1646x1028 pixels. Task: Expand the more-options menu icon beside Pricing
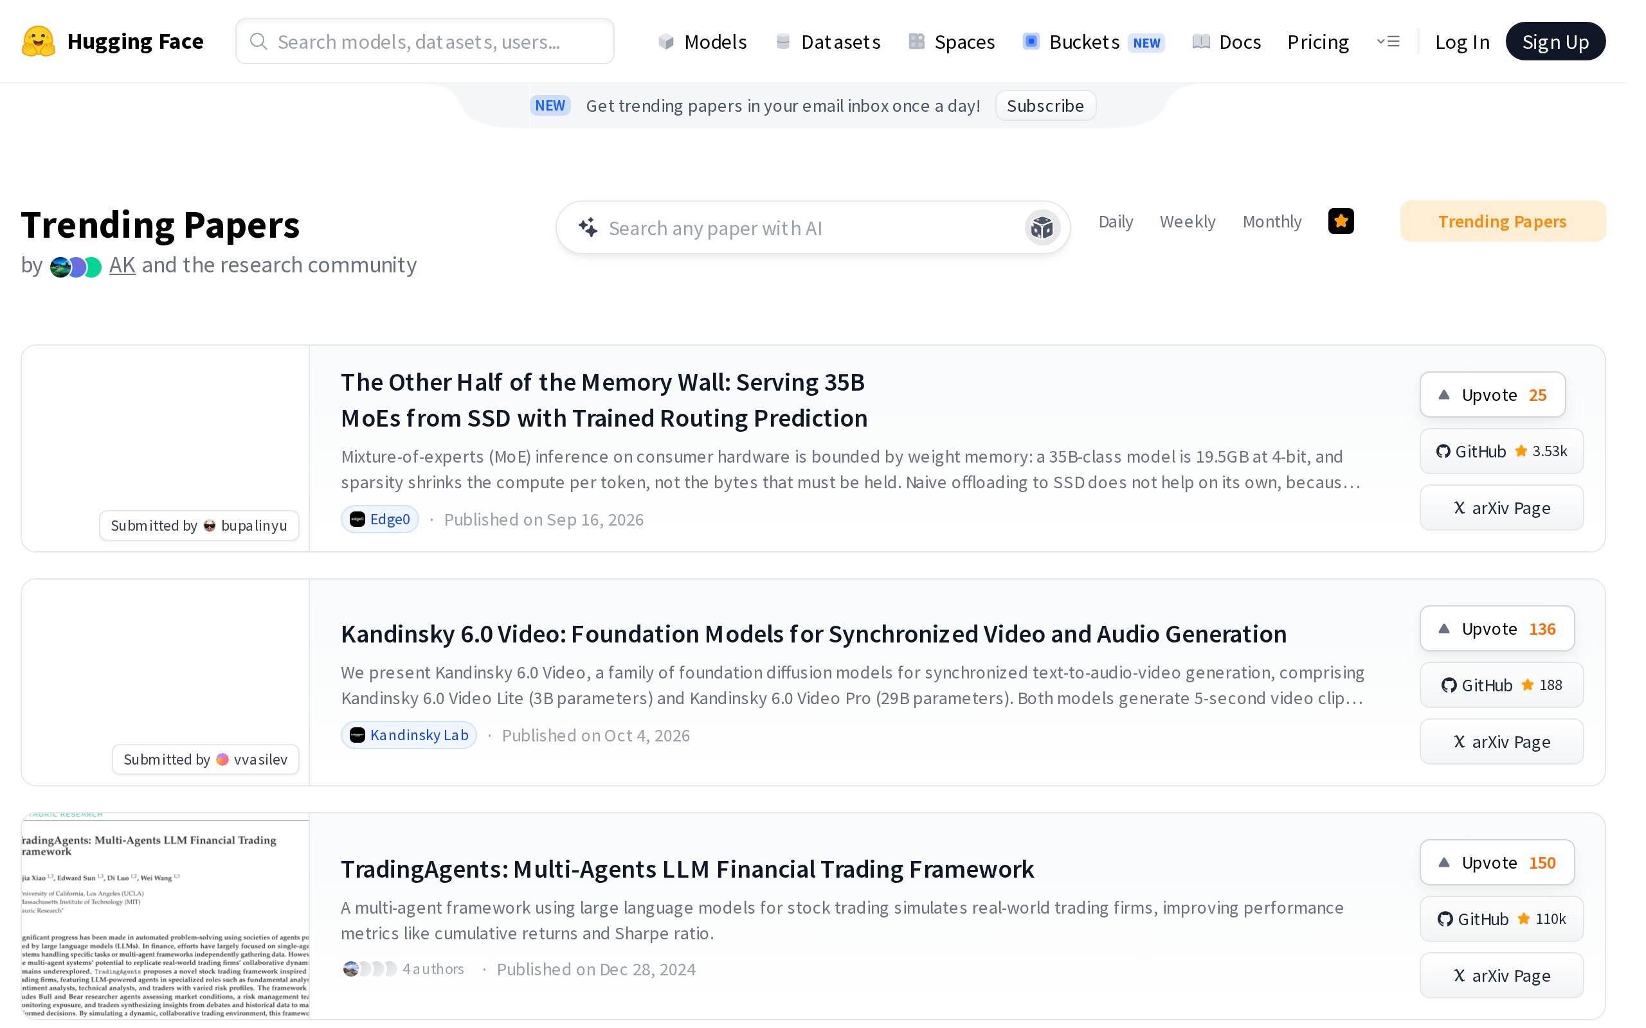[1388, 42]
